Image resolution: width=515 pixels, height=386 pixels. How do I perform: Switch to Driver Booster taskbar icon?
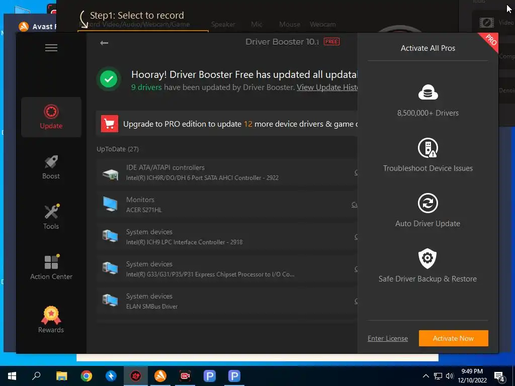tap(136, 376)
